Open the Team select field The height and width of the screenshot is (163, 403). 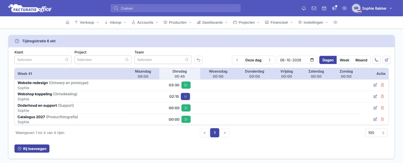pos(163,60)
